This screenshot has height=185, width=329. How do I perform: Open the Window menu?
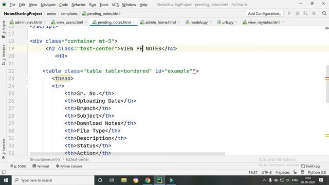(129, 5)
